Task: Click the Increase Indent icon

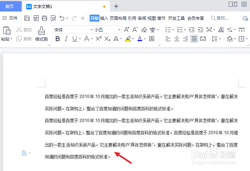Action: pos(200,30)
